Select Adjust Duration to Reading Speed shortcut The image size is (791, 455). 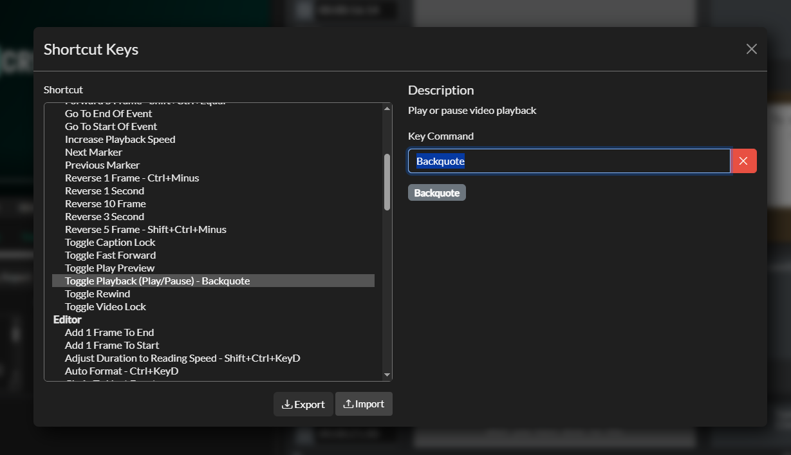coord(213,358)
